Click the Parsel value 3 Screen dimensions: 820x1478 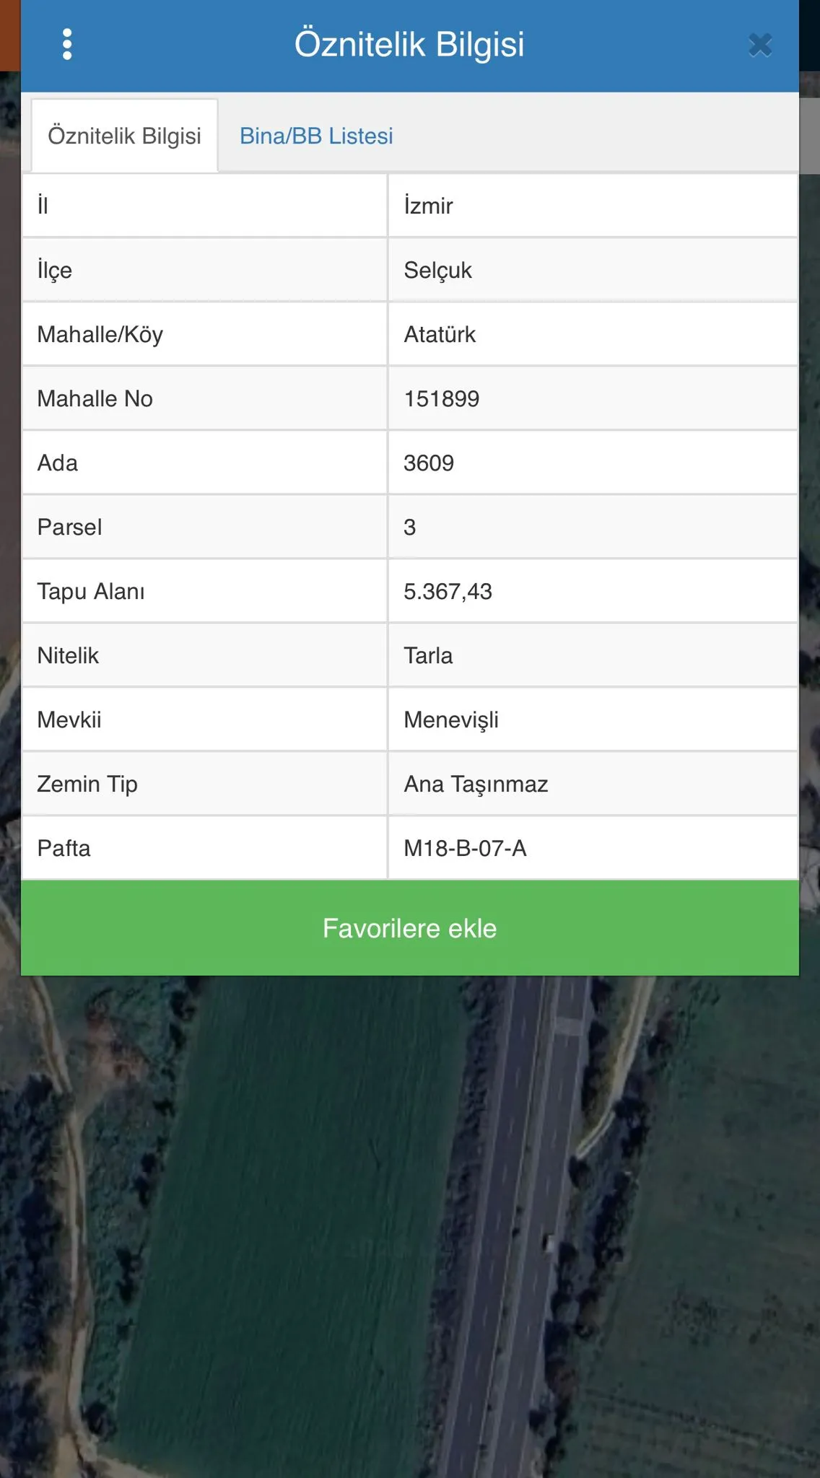point(410,527)
